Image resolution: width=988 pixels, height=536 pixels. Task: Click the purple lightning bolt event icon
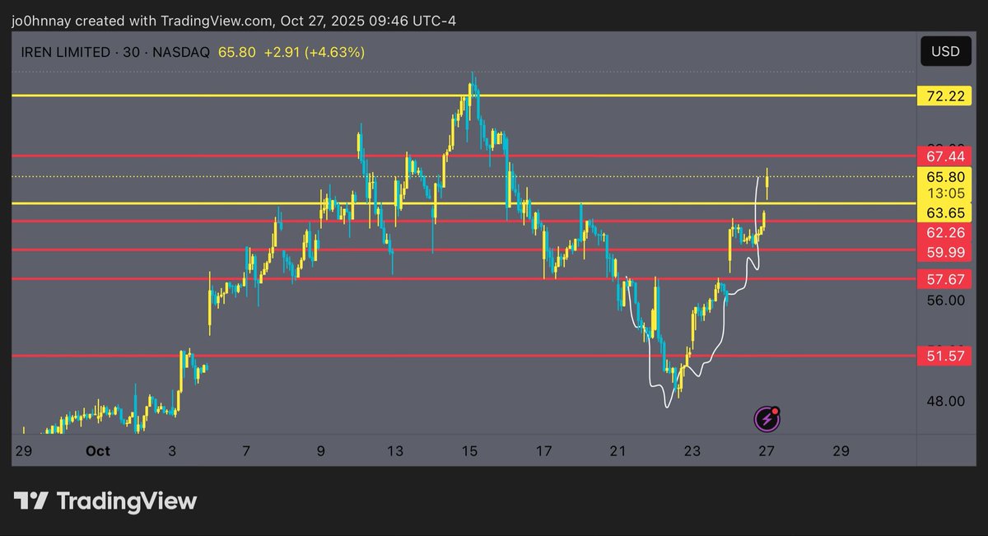tap(767, 419)
